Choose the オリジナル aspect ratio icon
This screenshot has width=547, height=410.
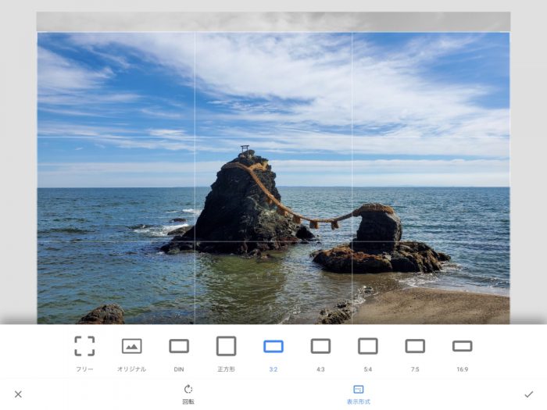click(131, 346)
